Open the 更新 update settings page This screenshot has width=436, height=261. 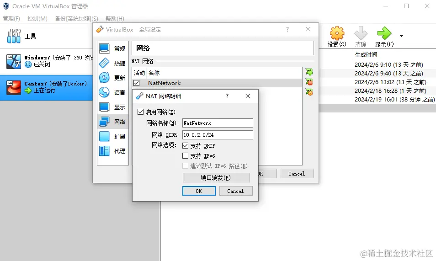tap(112, 78)
